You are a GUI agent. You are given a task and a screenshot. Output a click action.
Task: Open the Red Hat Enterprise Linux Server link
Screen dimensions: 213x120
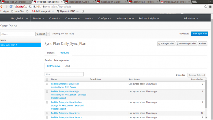point(66,113)
